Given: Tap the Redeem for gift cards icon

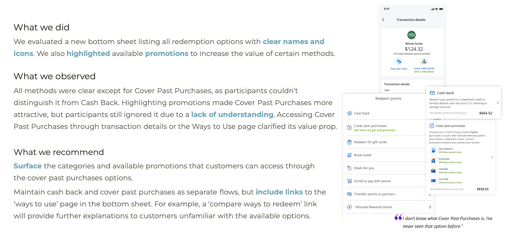Looking at the screenshot, I should coord(349,142).
